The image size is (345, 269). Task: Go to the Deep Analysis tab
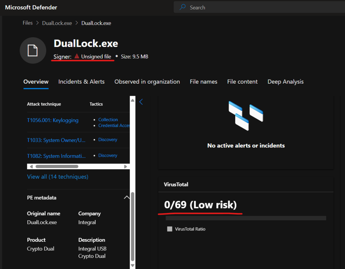coord(285,82)
